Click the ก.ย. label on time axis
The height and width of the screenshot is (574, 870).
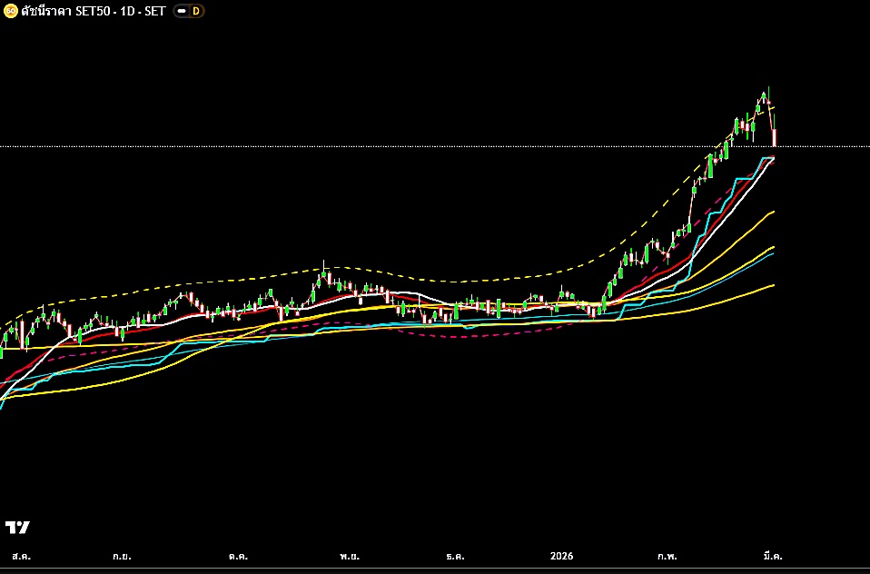[122, 556]
